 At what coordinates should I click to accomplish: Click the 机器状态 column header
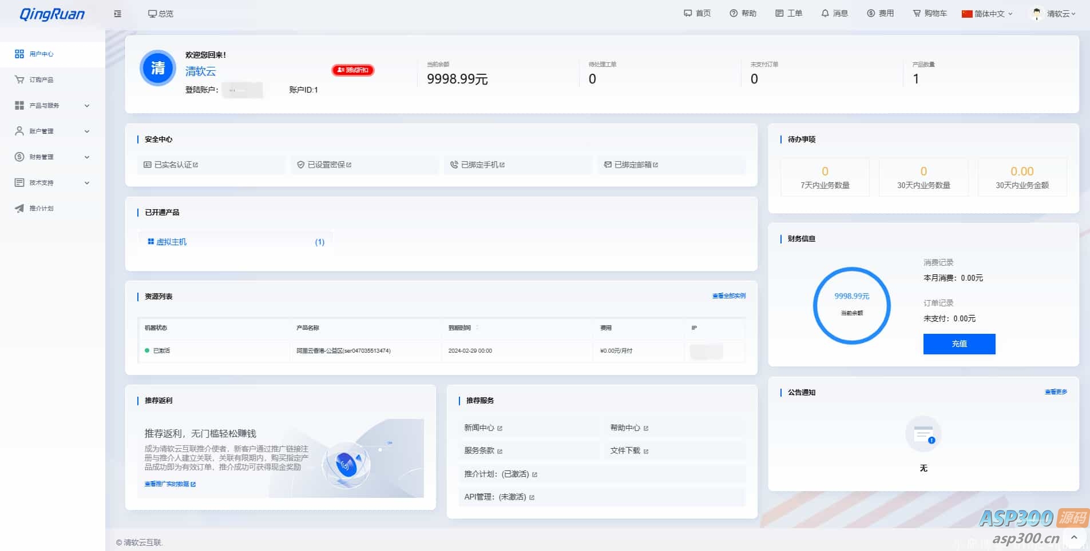click(156, 328)
